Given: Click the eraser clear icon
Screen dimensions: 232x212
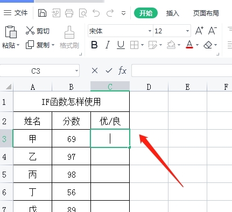Looking at the screenshot, I should pyautogui.click(x=208, y=45).
